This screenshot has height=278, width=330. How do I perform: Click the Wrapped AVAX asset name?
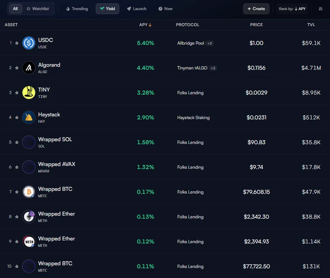point(57,164)
